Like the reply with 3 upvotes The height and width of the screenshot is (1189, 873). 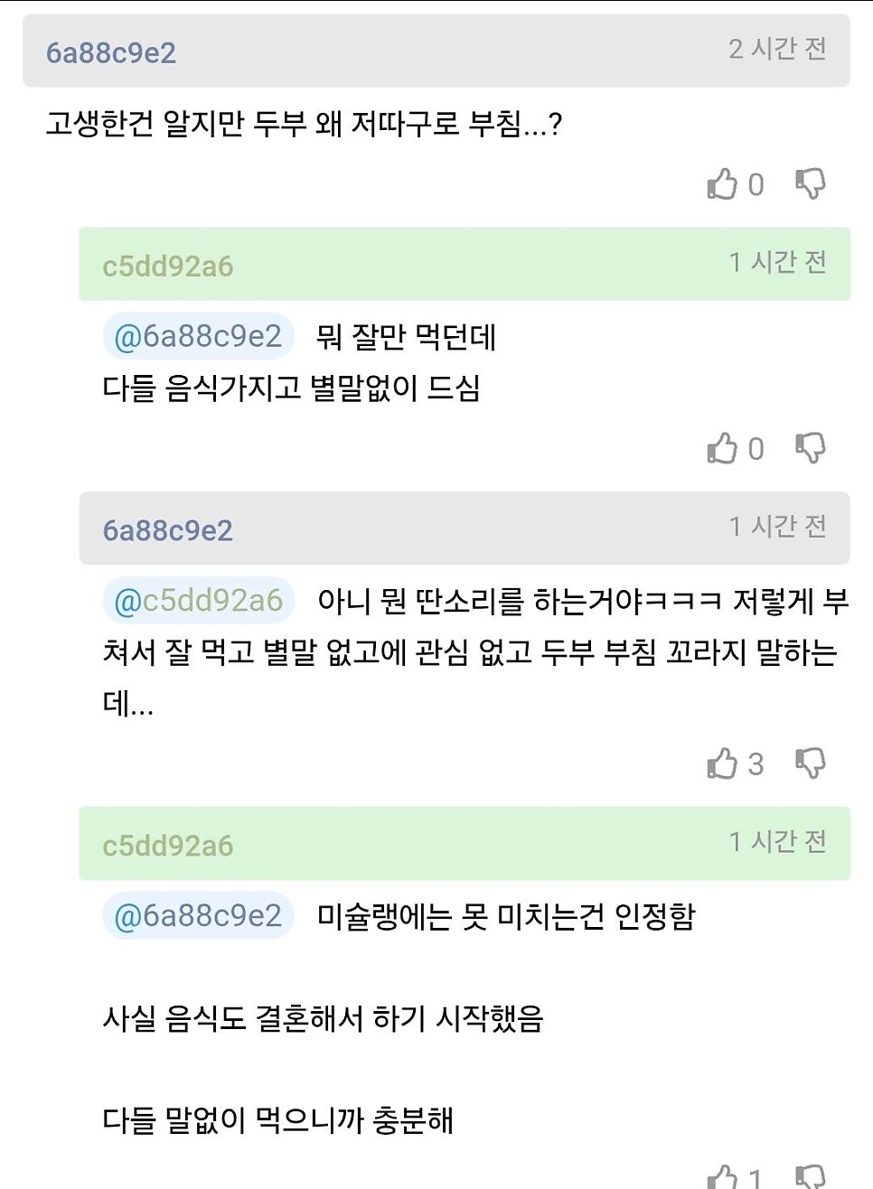(722, 764)
